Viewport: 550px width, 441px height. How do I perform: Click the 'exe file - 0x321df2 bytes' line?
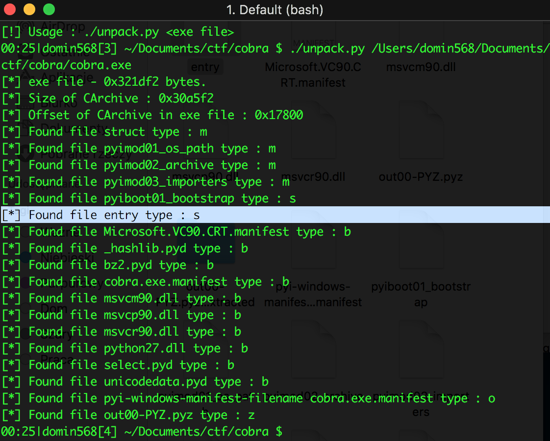click(104, 82)
